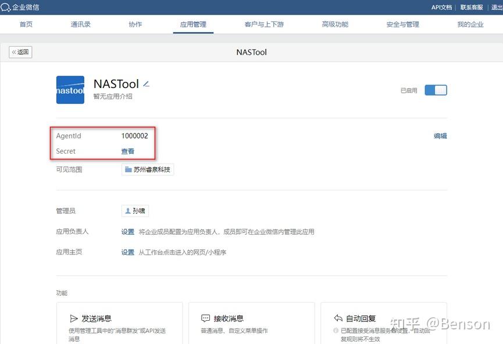Click the 企业微信 logo icon
Screen dimensions: 503x344
tap(7, 7)
